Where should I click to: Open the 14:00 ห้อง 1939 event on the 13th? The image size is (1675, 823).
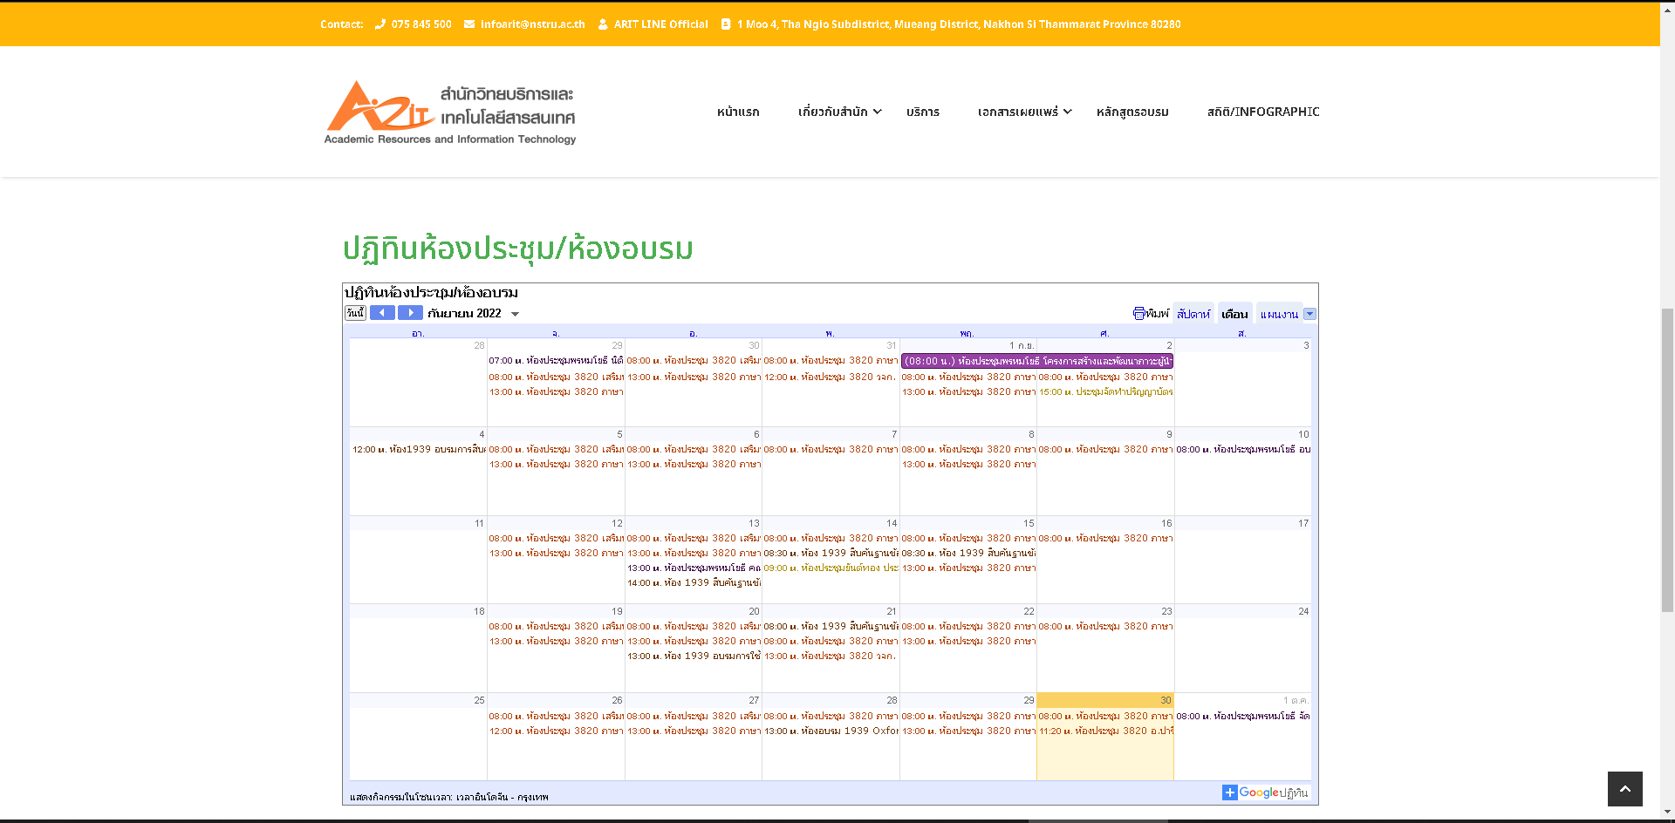694,583
